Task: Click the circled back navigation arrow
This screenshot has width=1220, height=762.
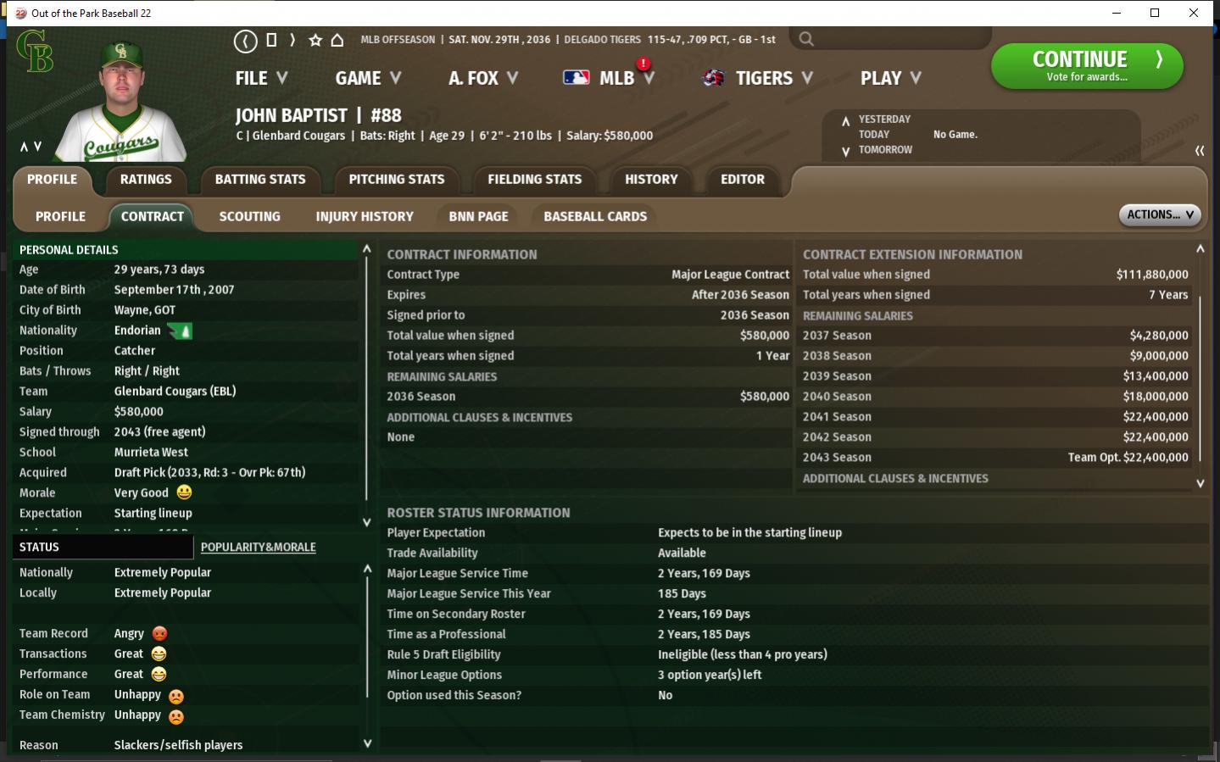Action: pos(245,41)
